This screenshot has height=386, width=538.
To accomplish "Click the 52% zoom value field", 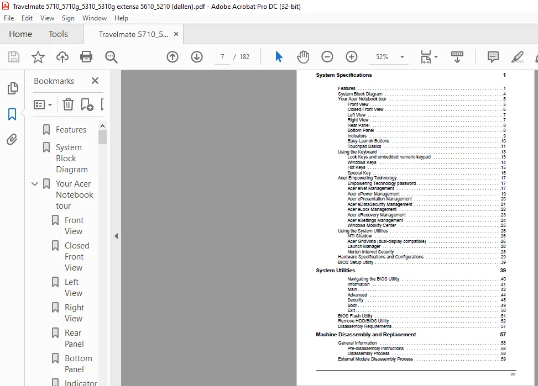I will tap(382, 57).
